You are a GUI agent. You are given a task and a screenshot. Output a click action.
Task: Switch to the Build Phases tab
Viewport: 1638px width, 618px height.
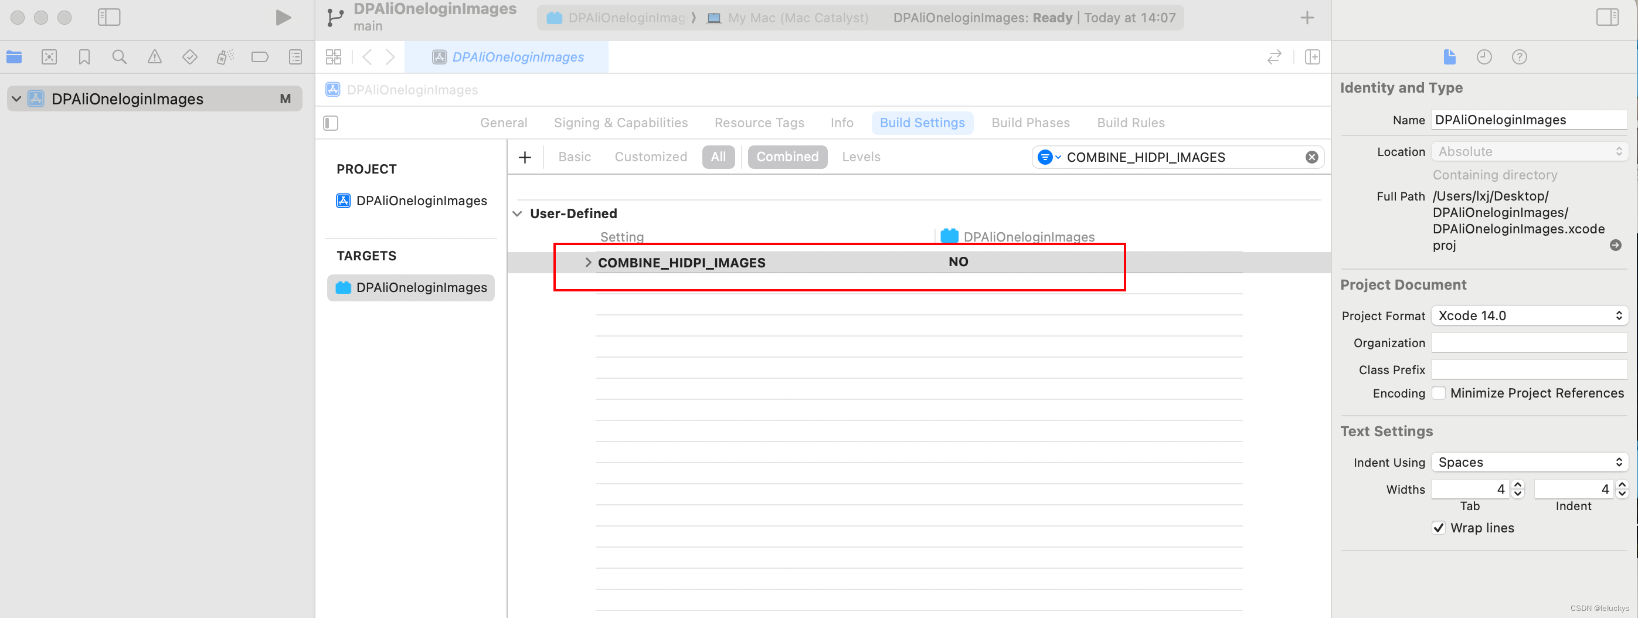pyautogui.click(x=1030, y=123)
